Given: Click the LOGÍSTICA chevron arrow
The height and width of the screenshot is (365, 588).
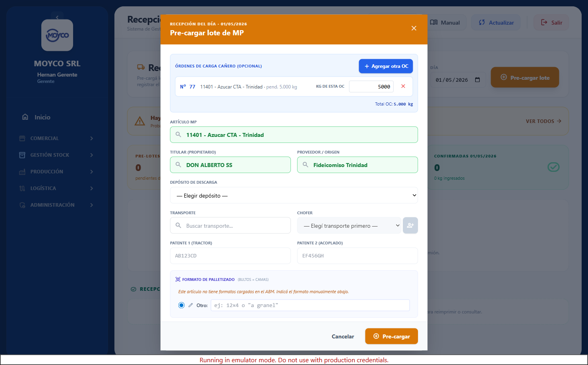Looking at the screenshot, I should tap(92, 188).
